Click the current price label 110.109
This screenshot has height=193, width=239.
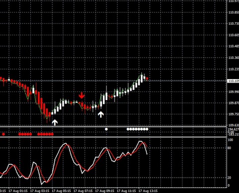click(233, 81)
